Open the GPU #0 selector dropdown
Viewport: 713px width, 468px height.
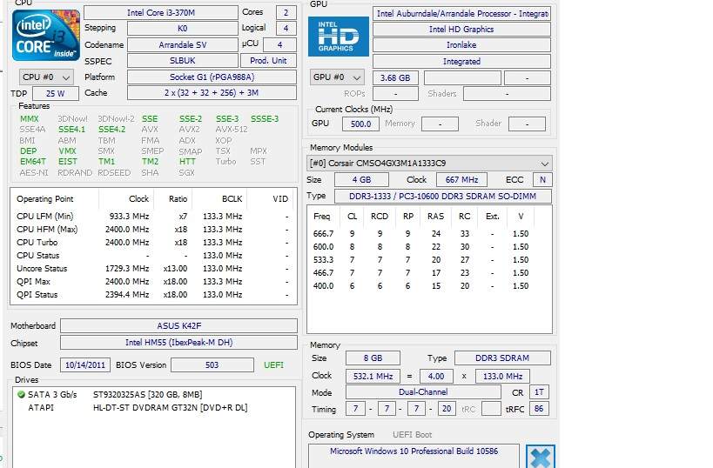coord(336,77)
